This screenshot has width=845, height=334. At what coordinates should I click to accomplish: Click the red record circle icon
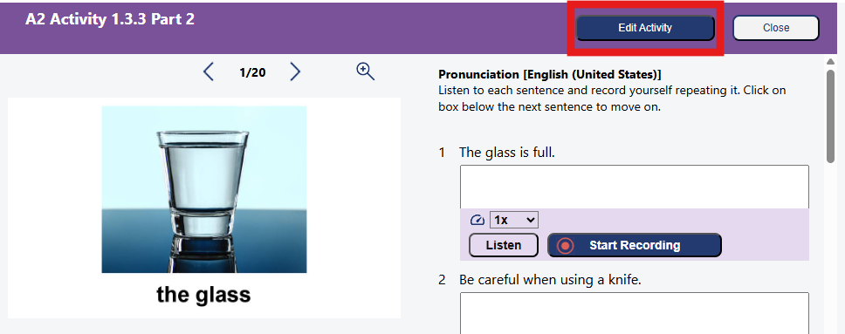coord(566,246)
